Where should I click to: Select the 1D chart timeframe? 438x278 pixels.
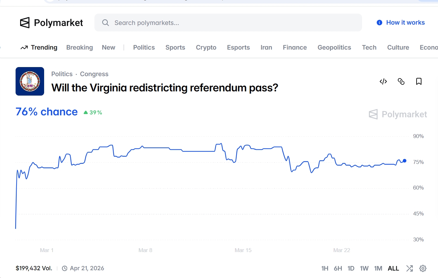point(351,268)
